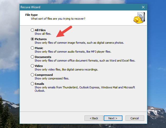
Task: Click the description mentioning Thunderbird and Outlook Express
Action: pyautogui.click(x=85, y=89)
